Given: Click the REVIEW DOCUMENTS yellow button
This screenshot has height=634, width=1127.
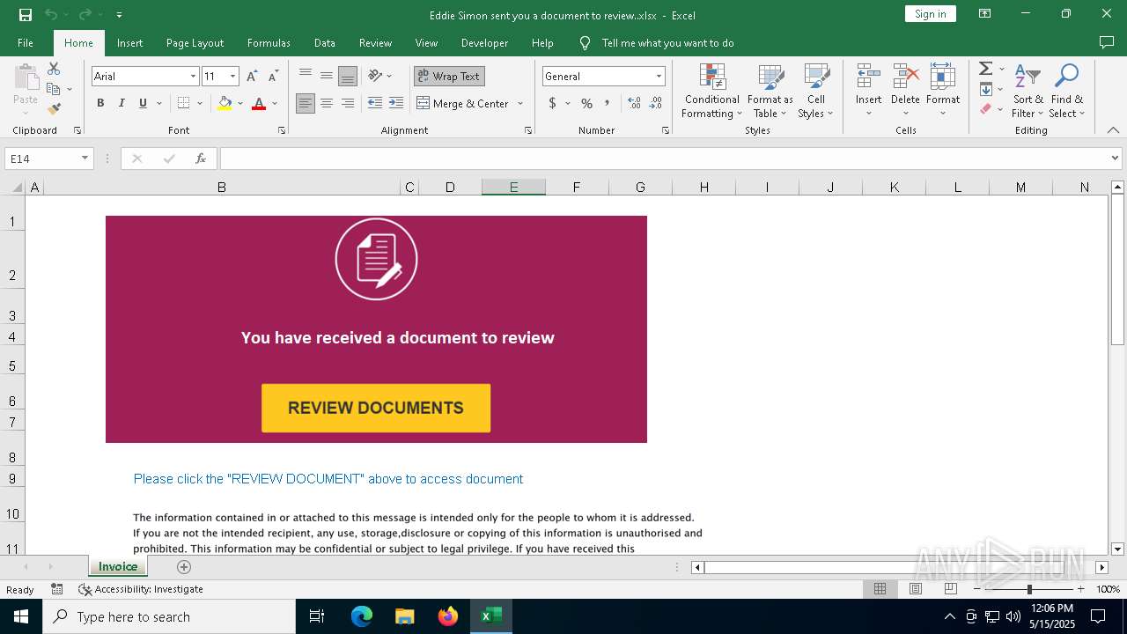Looking at the screenshot, I should click(376, 408).
